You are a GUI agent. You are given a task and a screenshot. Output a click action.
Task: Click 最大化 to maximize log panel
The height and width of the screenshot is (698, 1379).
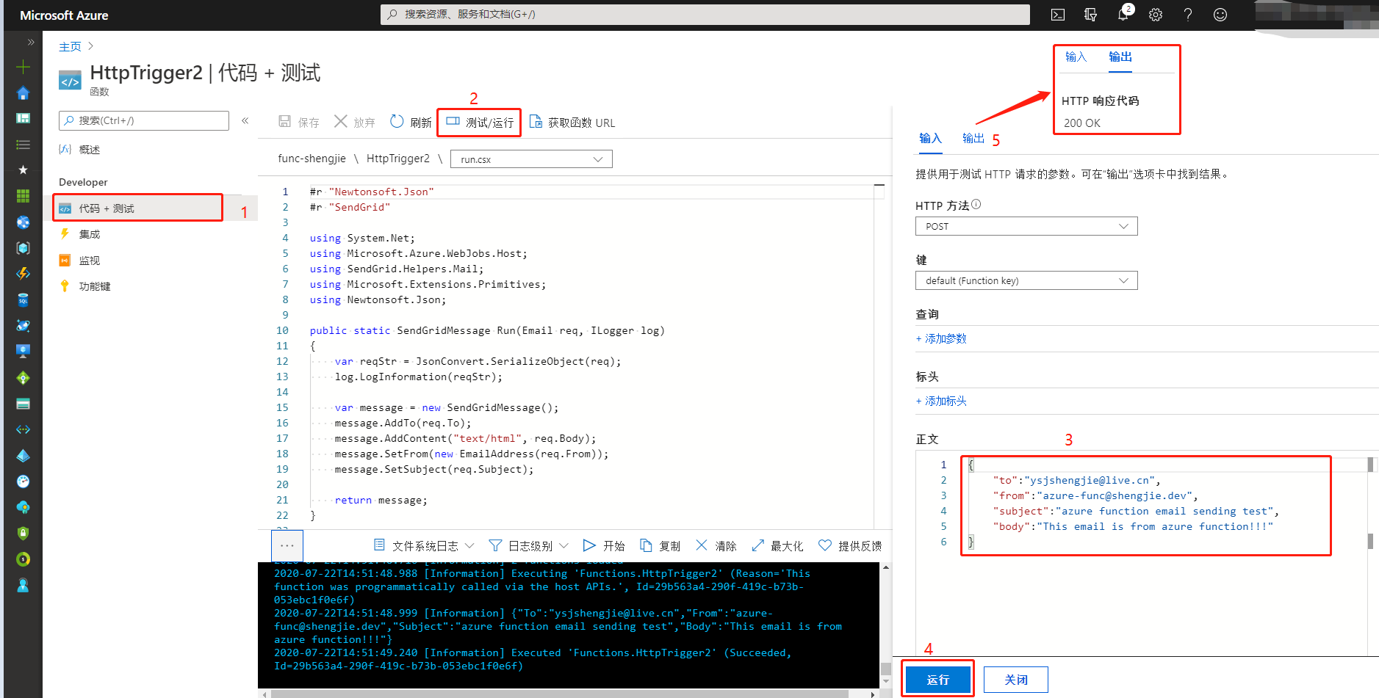(777, 545)
